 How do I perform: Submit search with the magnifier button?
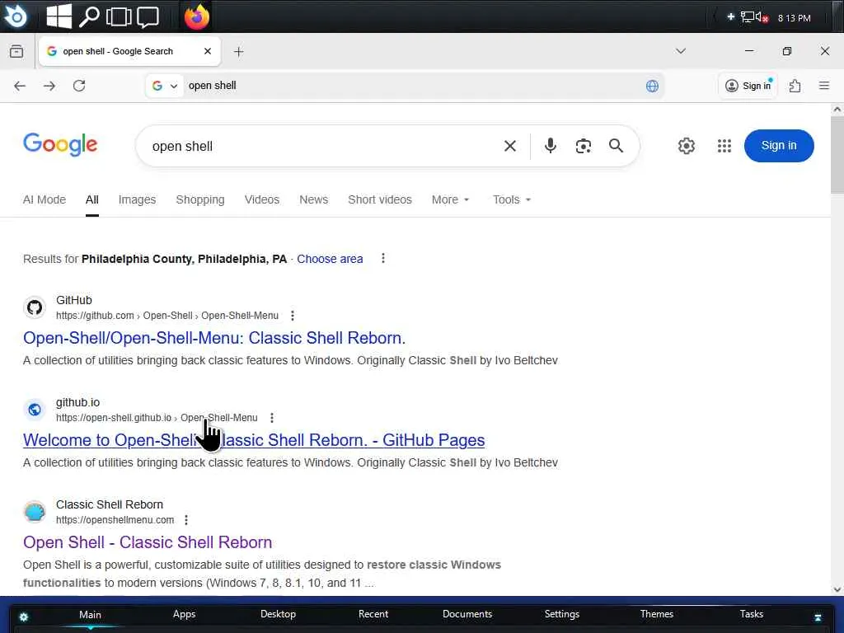[617, 146]
